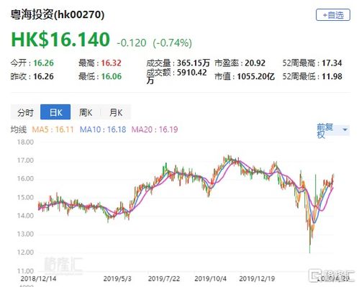The image size is (359, 287).
Task: Click the 2019/10/4 date axis label
Action: [x=210, y=278]
